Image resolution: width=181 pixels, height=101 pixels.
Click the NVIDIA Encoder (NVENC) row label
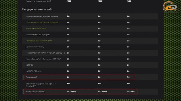coord(35,92)
